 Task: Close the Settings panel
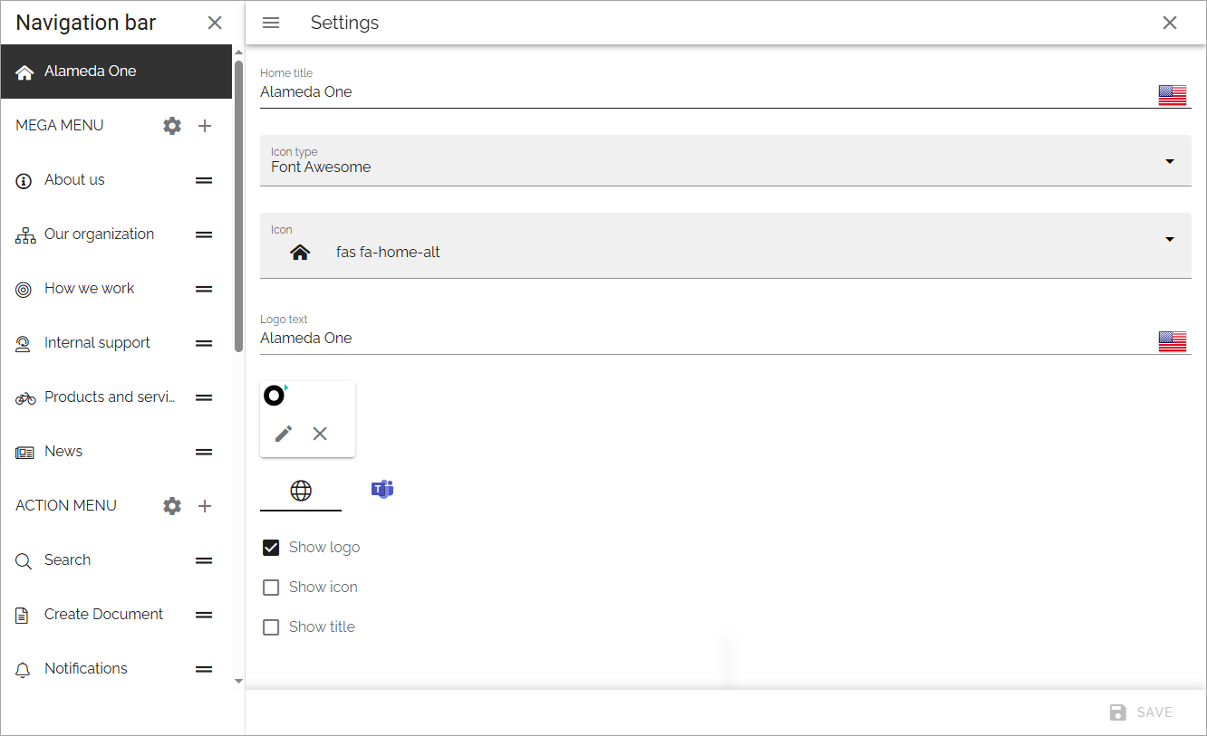[x=1170, y=23]
